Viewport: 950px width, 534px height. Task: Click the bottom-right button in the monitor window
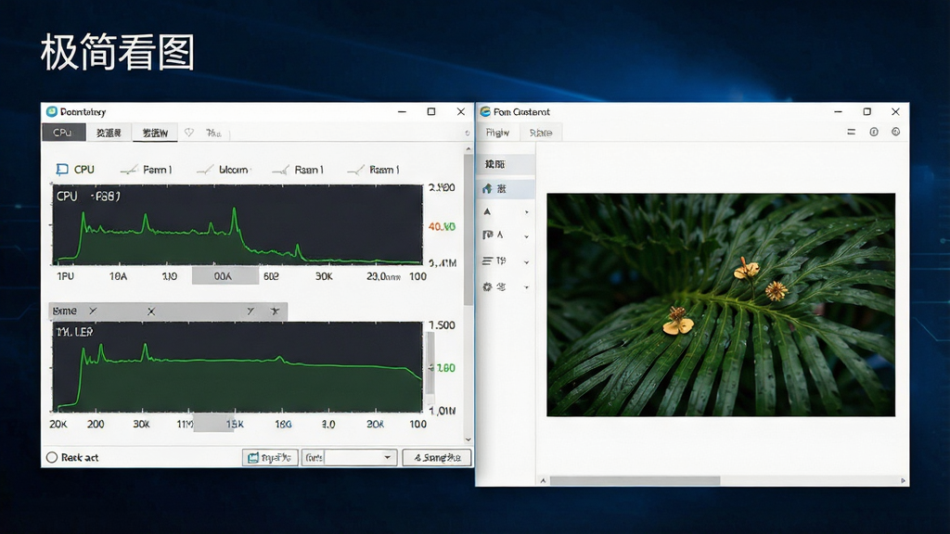click(x=437, y=458)
